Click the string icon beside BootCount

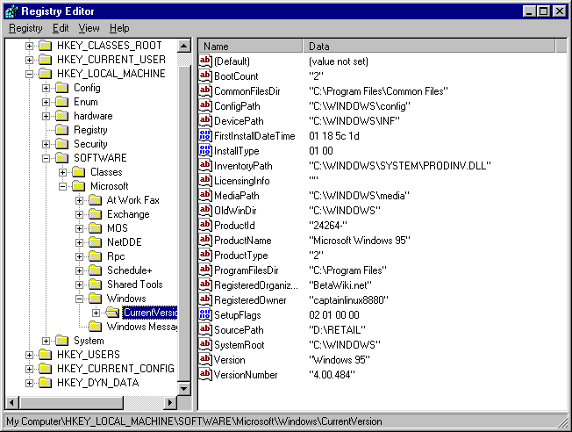click(x=205, y=76)
